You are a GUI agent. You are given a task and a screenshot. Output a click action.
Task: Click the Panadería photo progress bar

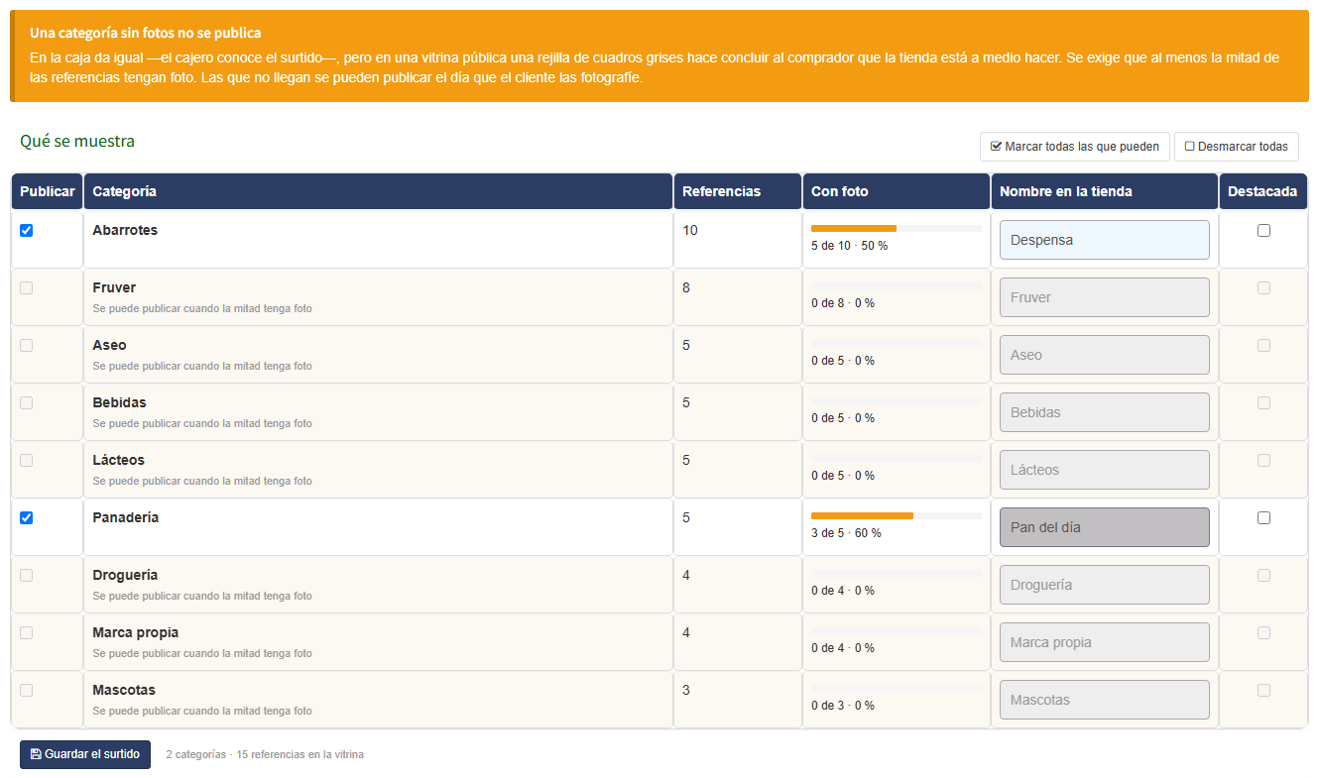click(897, 515)
